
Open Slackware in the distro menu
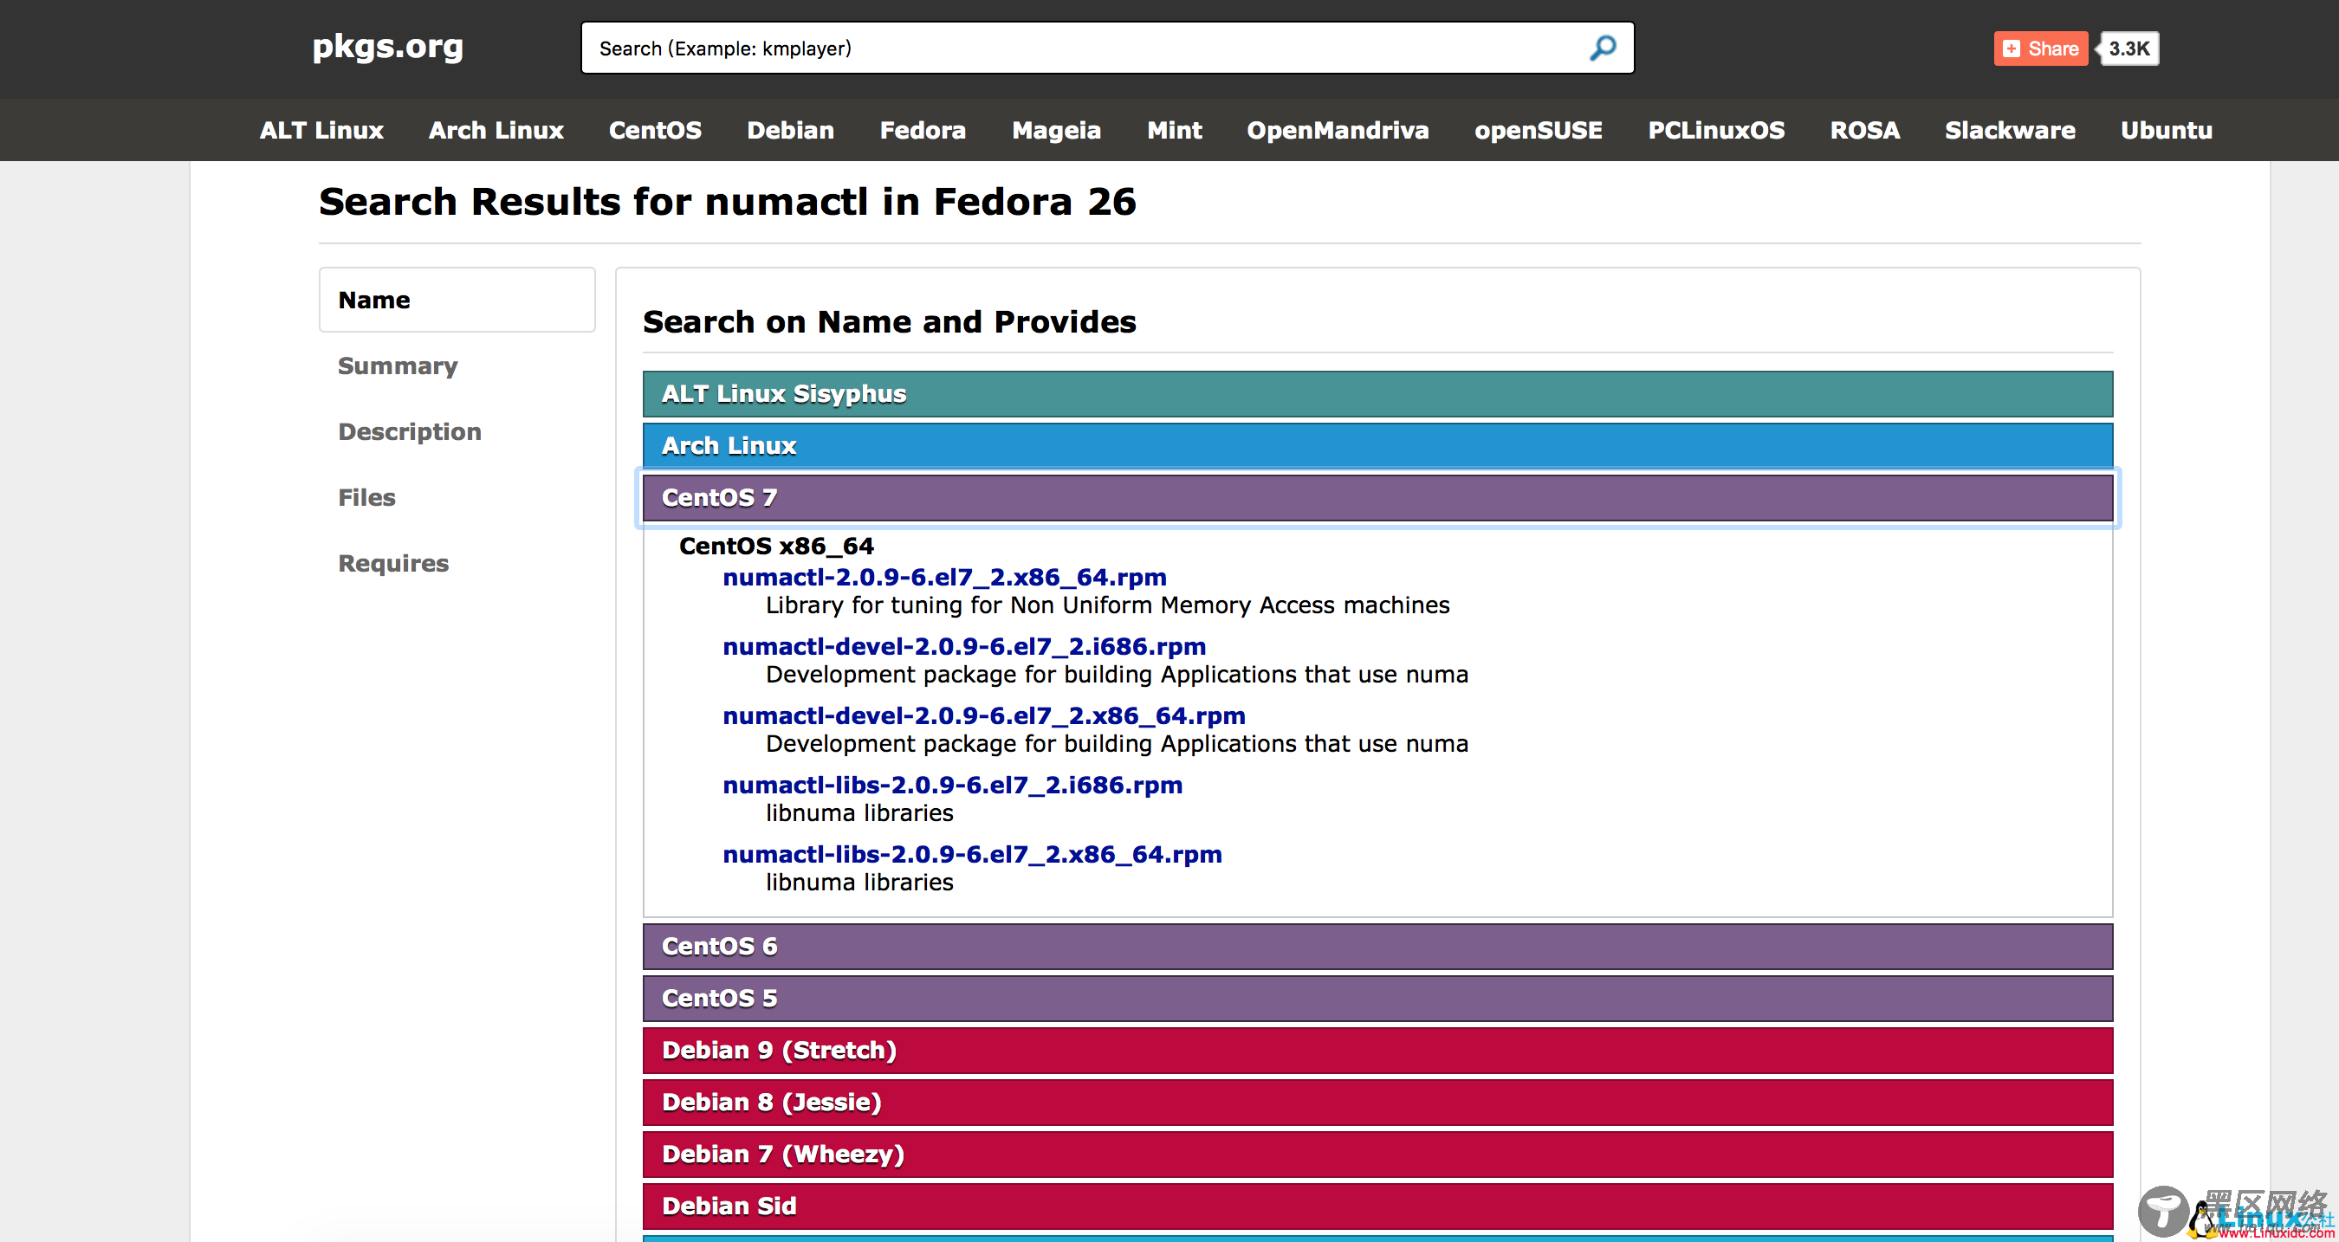2010,130
